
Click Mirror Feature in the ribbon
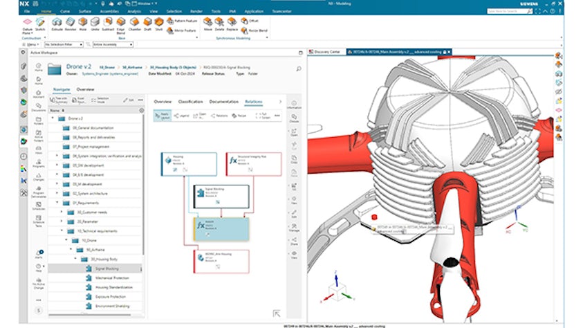[181, 30]
